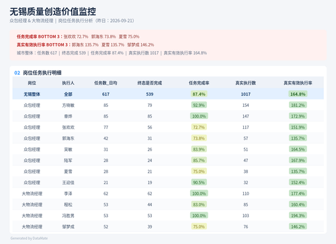Click the subtitle with date 2026-09-21
Screen dimensions: 336x244
click(x=72, y=21)
